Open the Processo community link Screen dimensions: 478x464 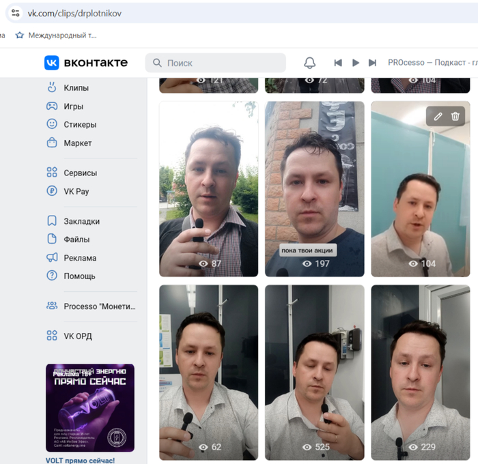99,306
